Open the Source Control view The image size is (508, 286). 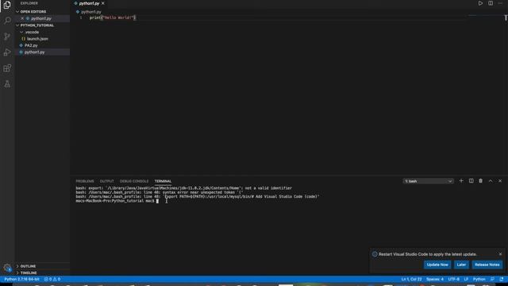tap(7, 37)
